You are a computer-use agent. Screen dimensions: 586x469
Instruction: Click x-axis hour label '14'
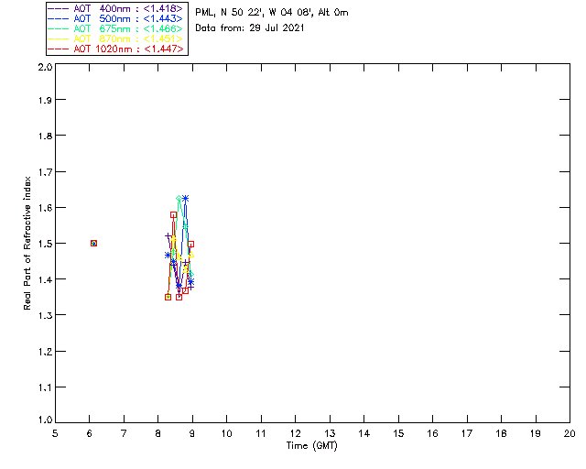pyautogui.click(x=364, y=433)
